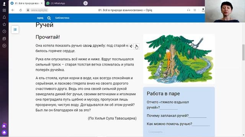Open the profile icon in browser sidebar
This screenshot has height=137, width=245.
4,3
